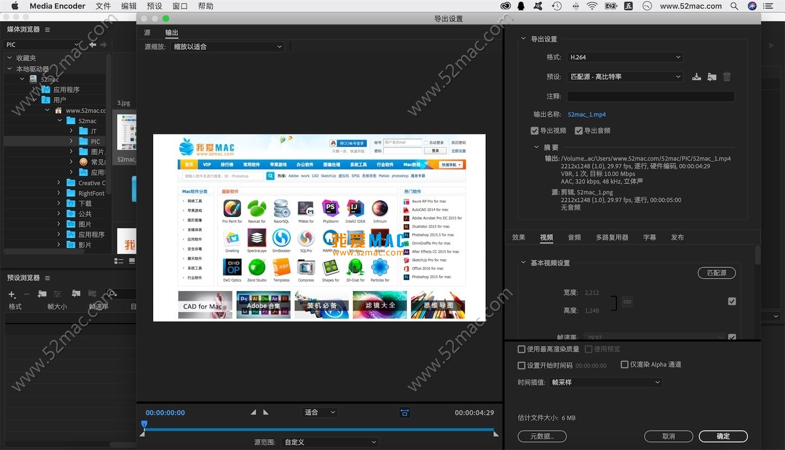
Task: Go back with the media browser left arrow
Action: pyautogui.click(x=93, y=45)
